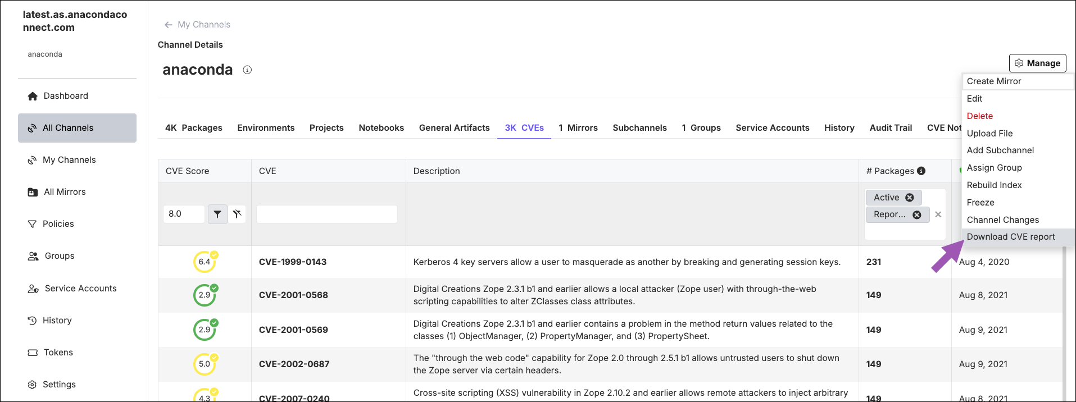Image resolution: width=1076 pixels, height=402 pixels.
Task: Click the # Packages info icon
Action: tap(921, 171)
